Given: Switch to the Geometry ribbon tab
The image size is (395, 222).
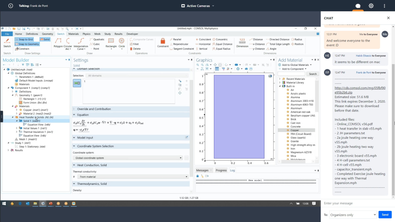Looking at the screenshot, I should tap(47, 34).
